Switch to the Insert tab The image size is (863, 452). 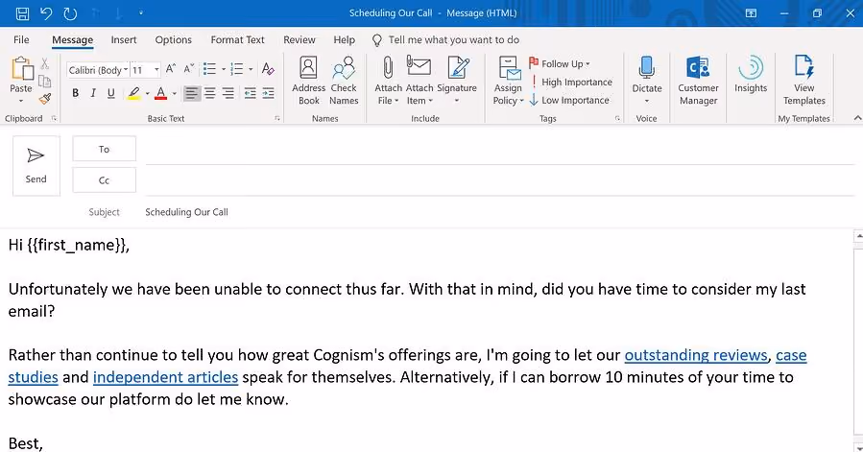123,39
